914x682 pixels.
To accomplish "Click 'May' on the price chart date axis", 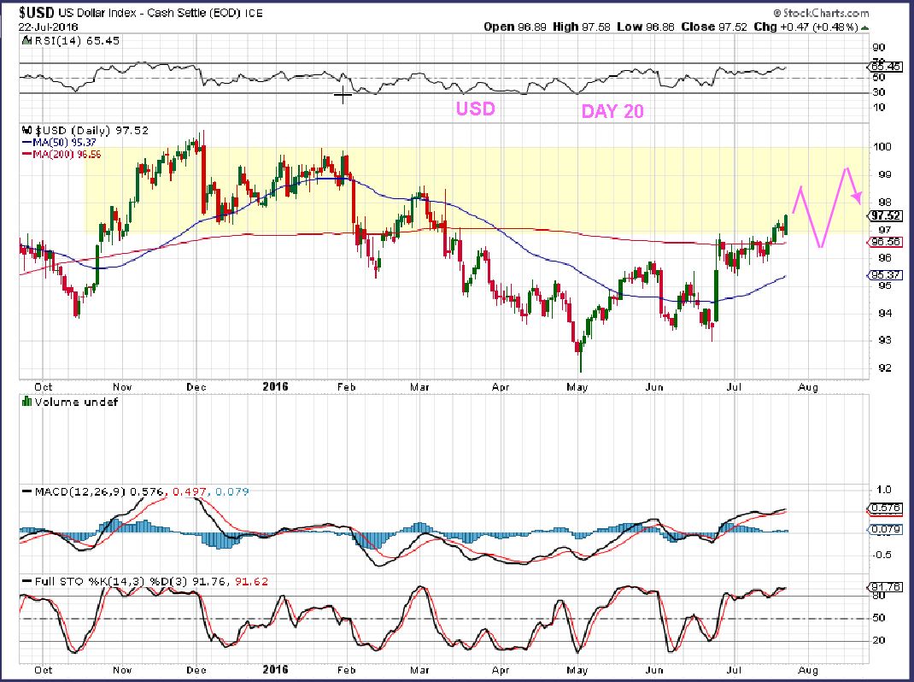I will tap(577, 387).
